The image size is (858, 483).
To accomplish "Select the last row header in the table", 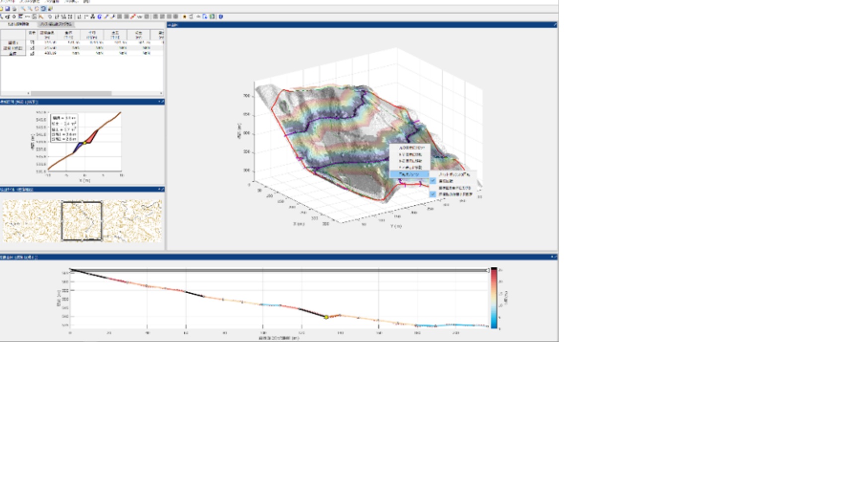I will [x=13, y=53].
